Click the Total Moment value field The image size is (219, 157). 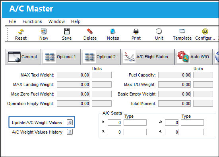click(x=174, y=103)
